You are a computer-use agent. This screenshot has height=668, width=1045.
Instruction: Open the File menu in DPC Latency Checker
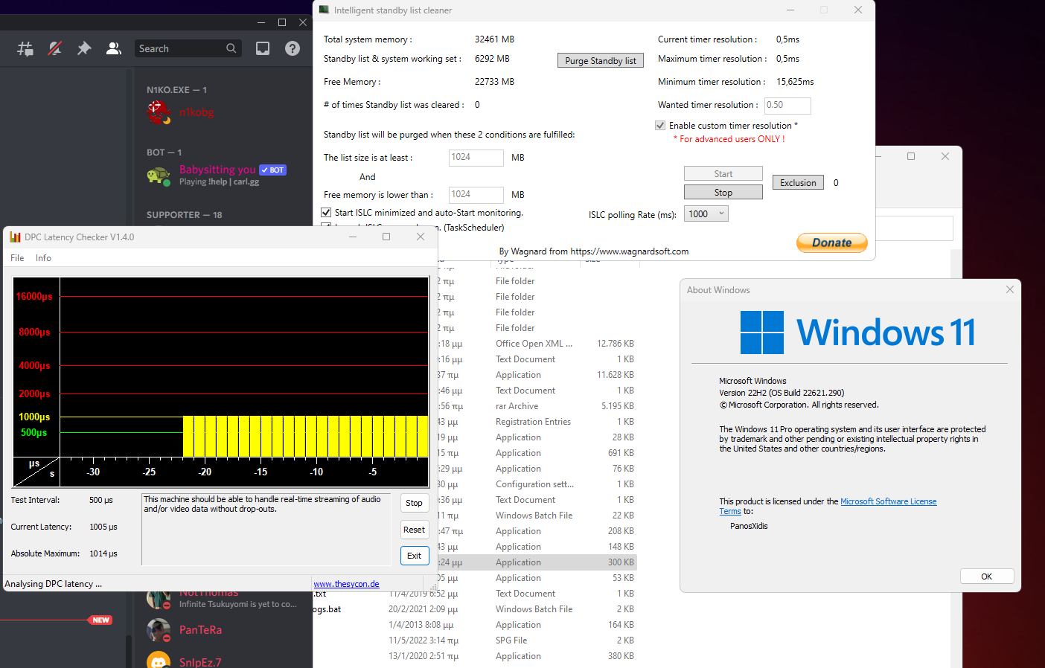point(17,258)
